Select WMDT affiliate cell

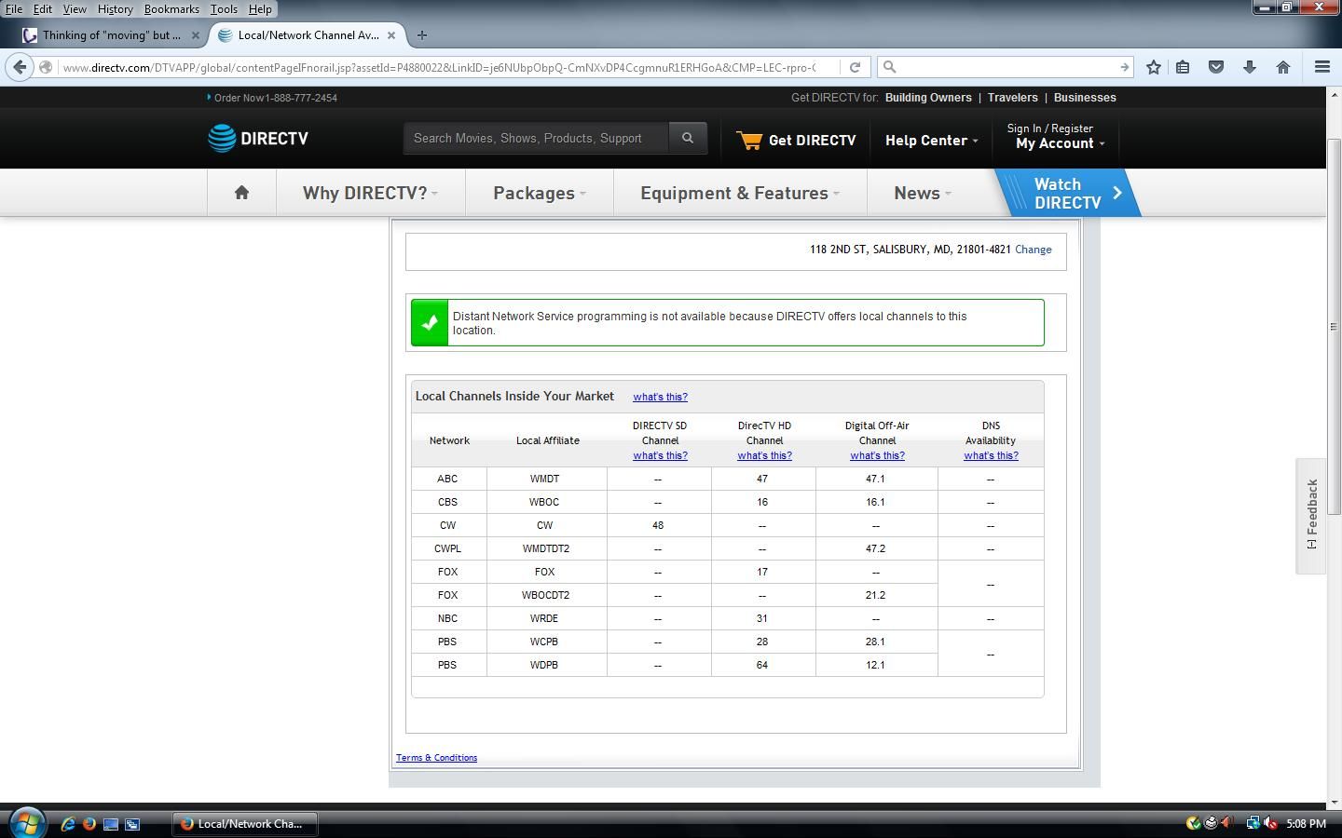tap(545, 479)
